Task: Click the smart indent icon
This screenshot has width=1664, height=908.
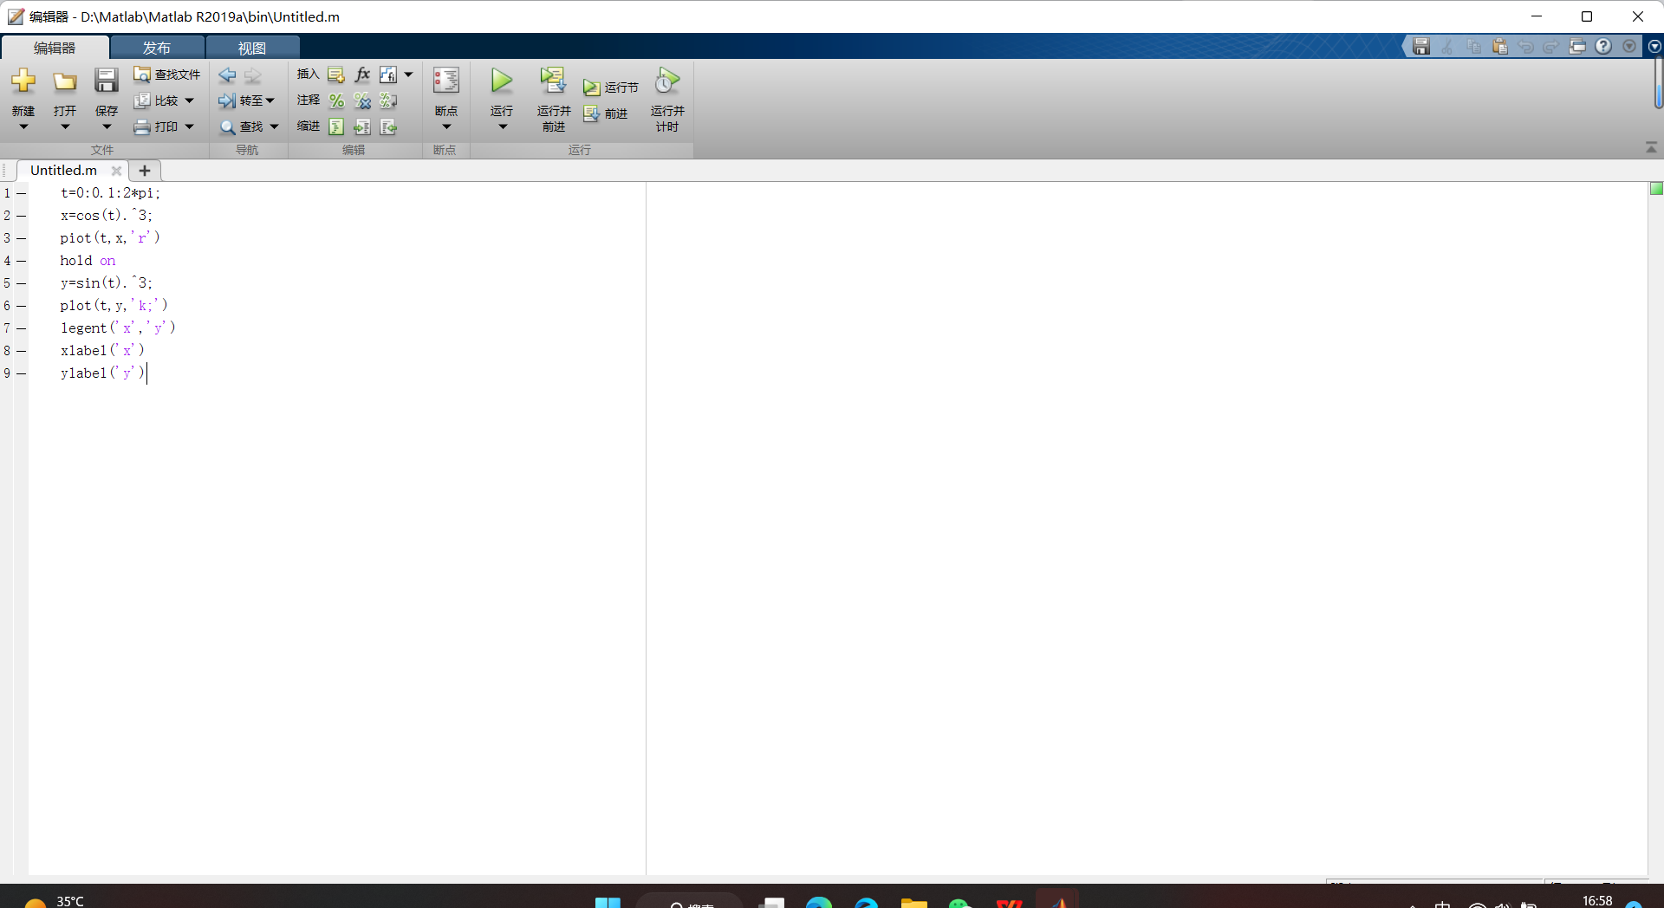Action: coord(336,126)
